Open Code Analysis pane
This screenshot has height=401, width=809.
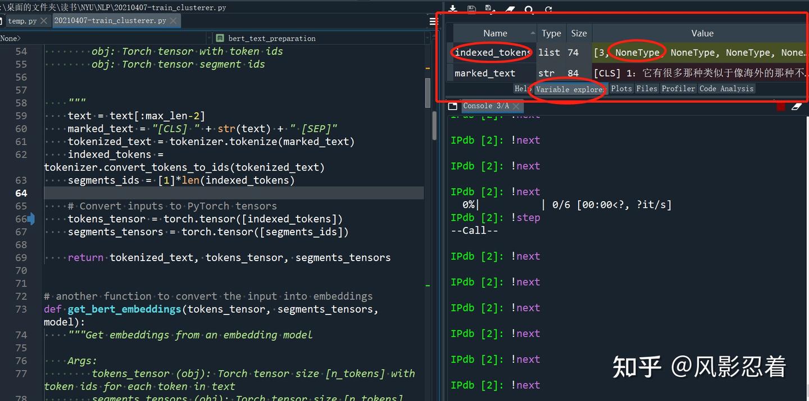(726, 88)
